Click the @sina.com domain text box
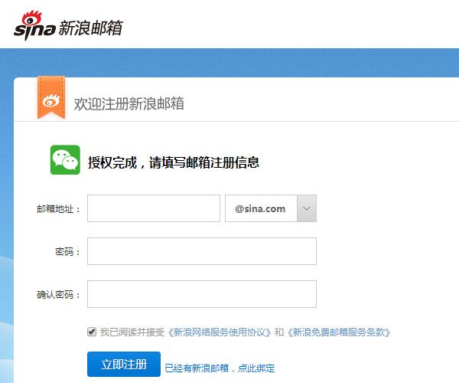Image resolution: width=459 pixels, height=383 pixels. [x=261, y=208]
